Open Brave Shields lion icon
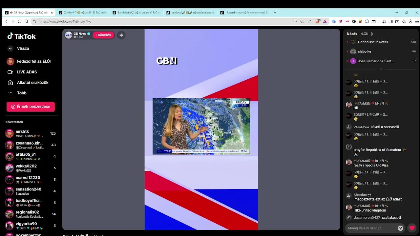Image resolution: width=420 pixels, height=236 pixels. tap(318, 21)
